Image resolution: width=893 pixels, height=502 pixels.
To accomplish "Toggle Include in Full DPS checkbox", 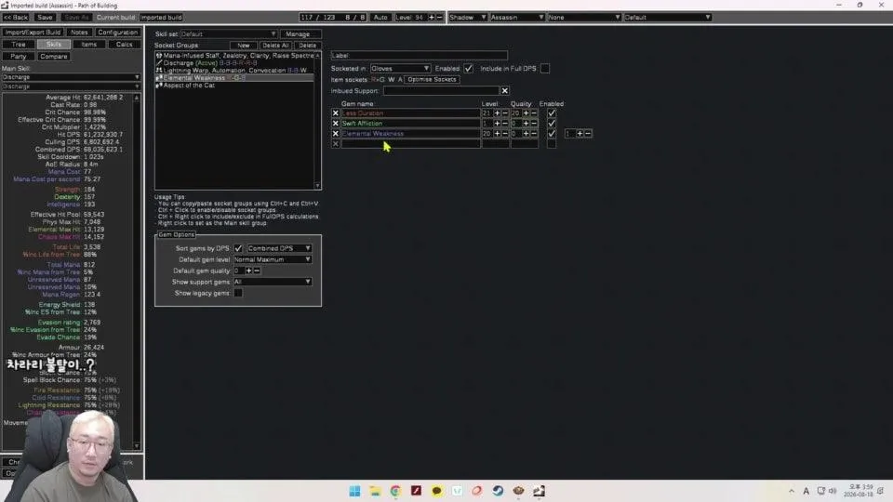I will (x=545, y=68).
